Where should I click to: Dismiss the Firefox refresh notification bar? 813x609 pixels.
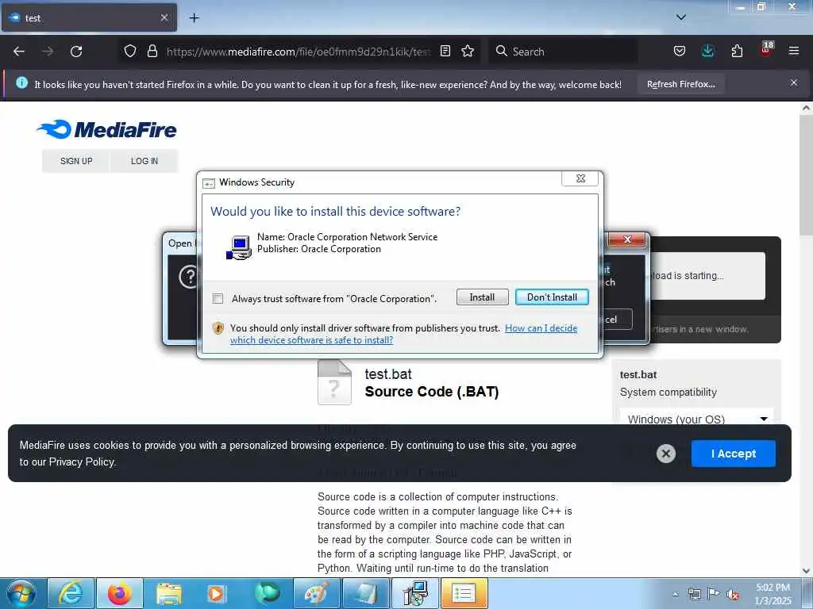pyautogui.click(x=794, y=82)
